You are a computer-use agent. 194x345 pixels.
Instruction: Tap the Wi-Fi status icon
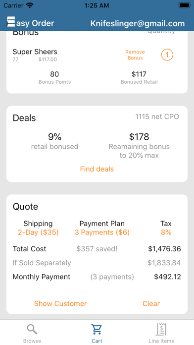[x=29, y=5]
